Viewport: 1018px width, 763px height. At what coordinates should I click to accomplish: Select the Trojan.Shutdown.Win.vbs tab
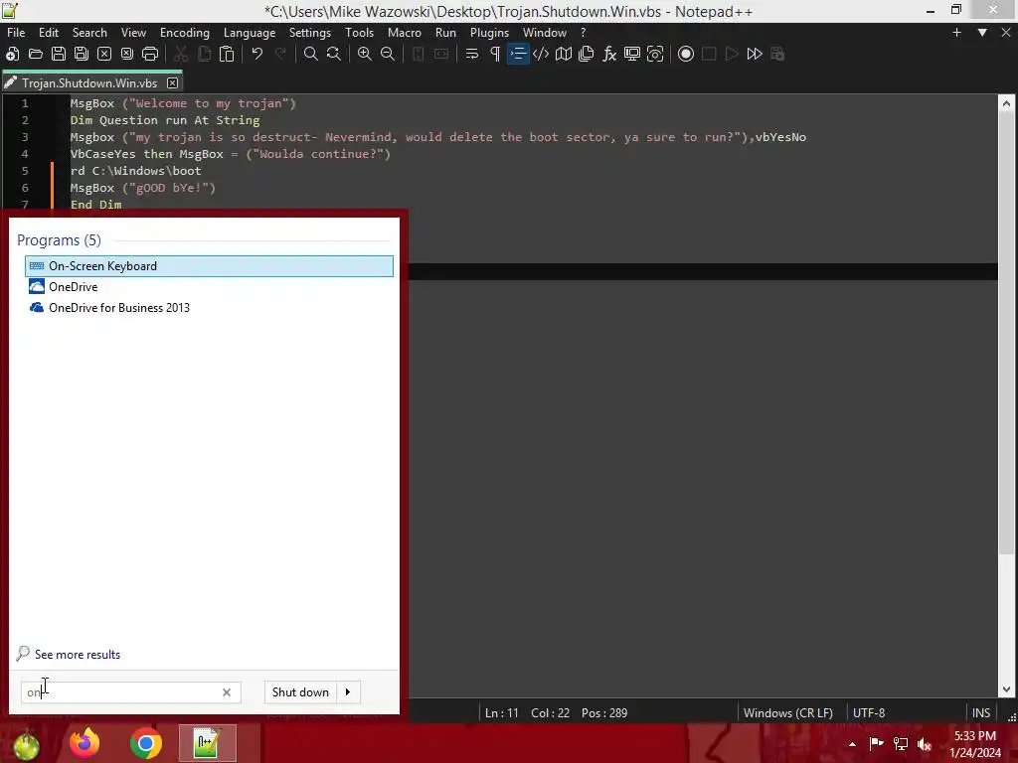pos(89,83)
